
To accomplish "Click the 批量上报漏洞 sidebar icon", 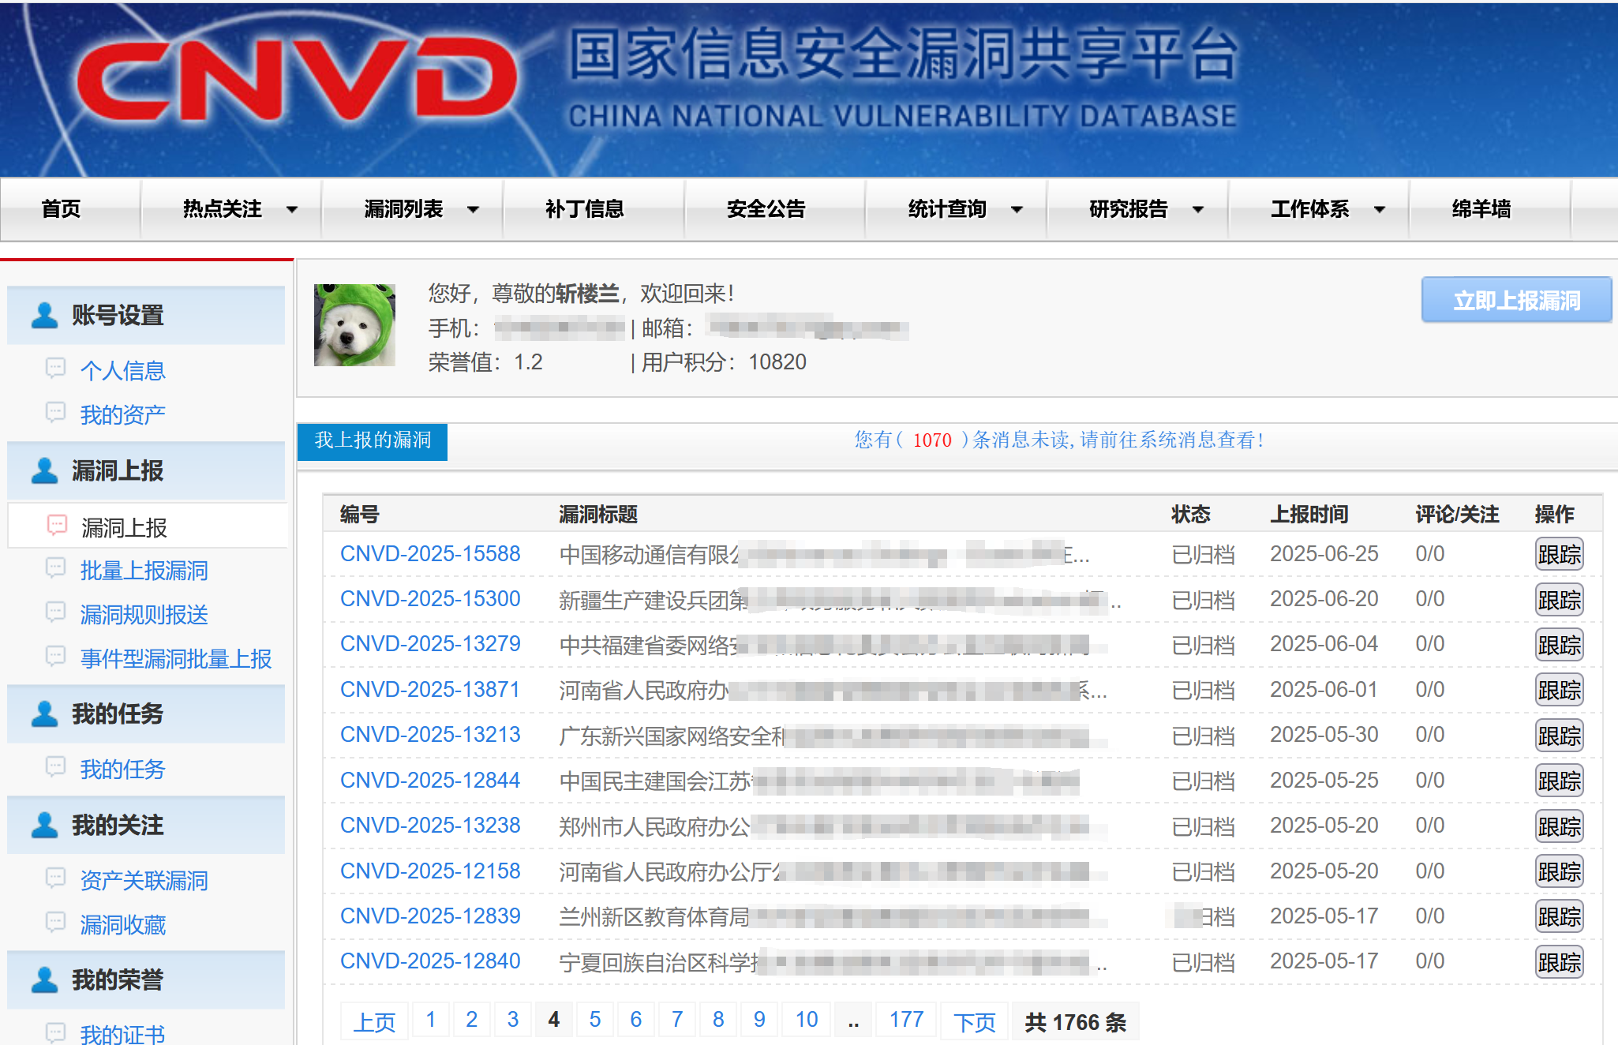I will point(55,570).
